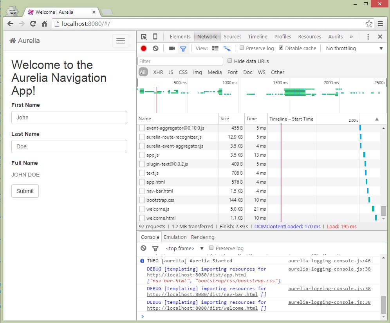Select the nav-bar.html row checkbox

(x=142, y=191)
